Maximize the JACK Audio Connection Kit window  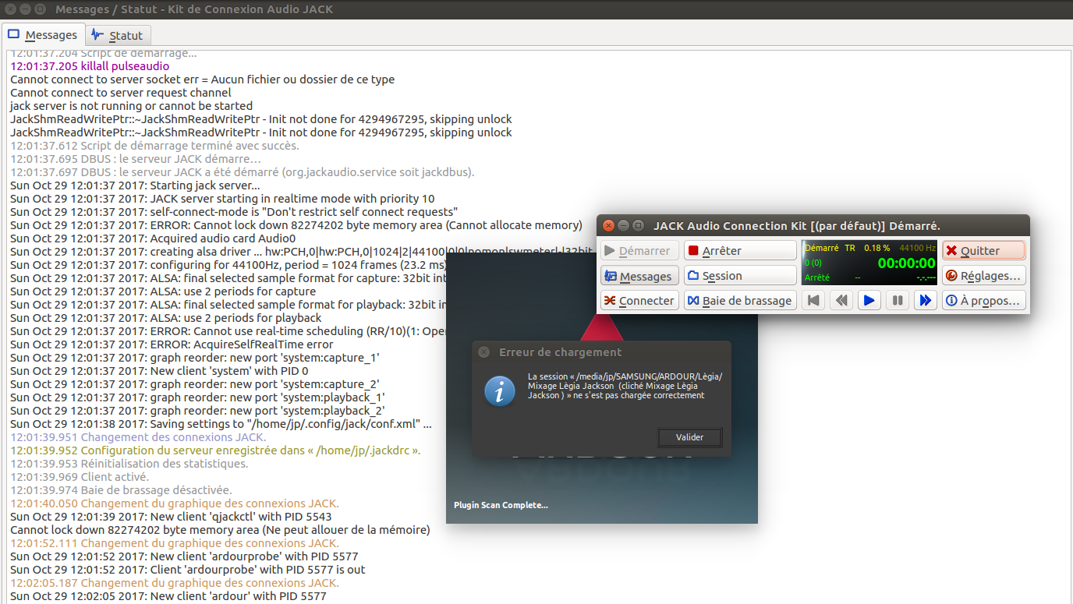[638, 226]
